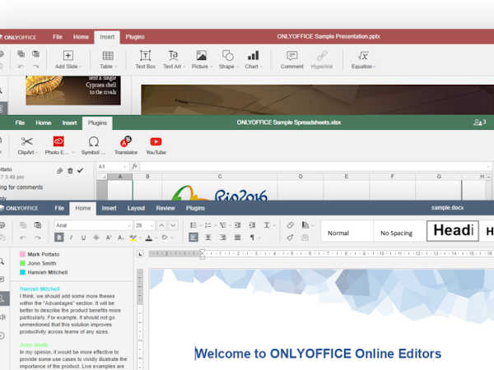Apply the No Spacing style
This screenshot has height=370, width=494.
point(400,231)
